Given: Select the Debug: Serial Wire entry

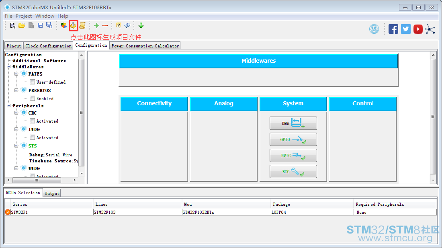Looking at the screenshot, I should [51, 155].
